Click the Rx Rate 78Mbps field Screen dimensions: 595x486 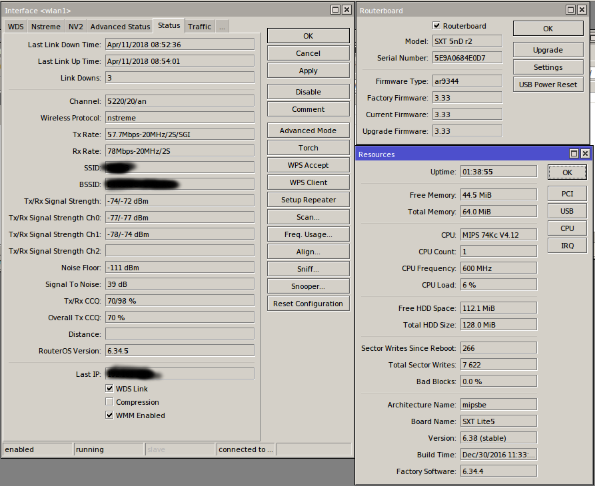point(180,151)
